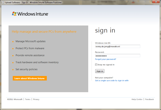Focus the Windows Live ID field
161x110 pixels.
(x=117, y=46)
